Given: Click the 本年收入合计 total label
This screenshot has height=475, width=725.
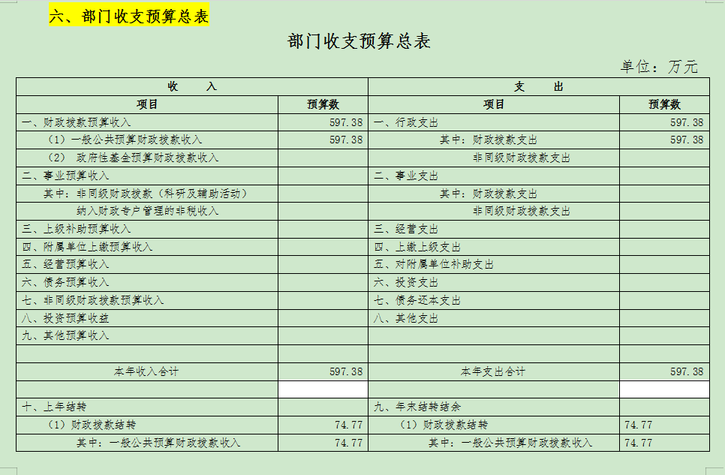Looking at the screenshot, I should [146, 371].
